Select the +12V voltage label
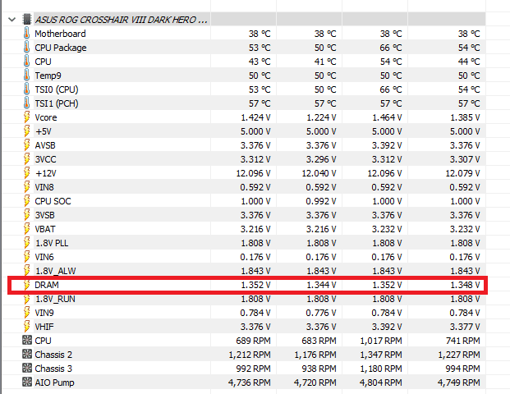Image resolution: width=510 pixels, height=394 pixels. coord(45,173)
